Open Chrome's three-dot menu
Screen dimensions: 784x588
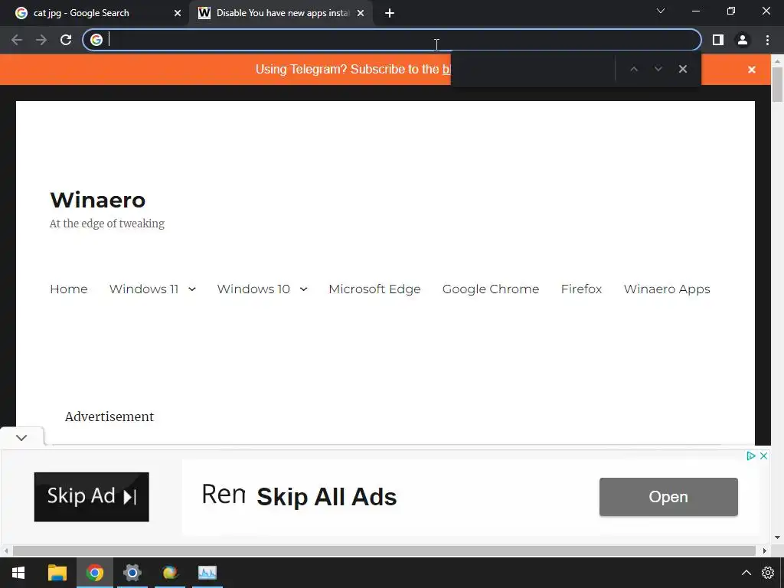click(x=767, y=40)
